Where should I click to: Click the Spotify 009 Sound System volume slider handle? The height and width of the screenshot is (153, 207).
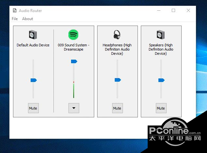point(74,61)
